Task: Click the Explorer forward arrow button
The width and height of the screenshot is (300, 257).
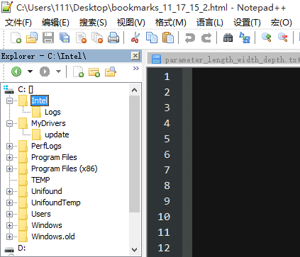Action: pyautogui.click(x=45, y=72)
